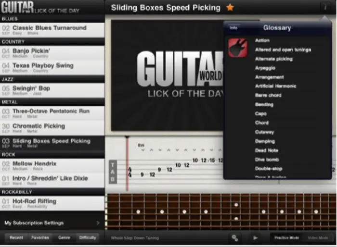Open Dive bomb glossary entry

(x=267, y=160)
